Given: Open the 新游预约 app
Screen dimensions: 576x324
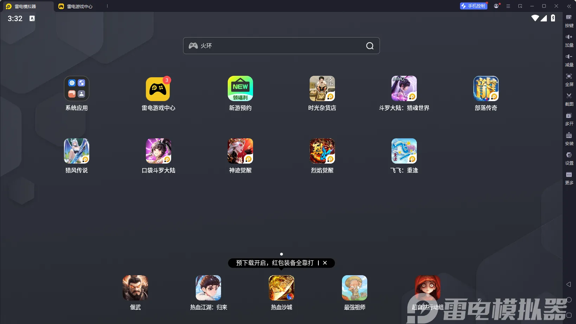Looking at the screenshot, I should (x=240, y=88).
